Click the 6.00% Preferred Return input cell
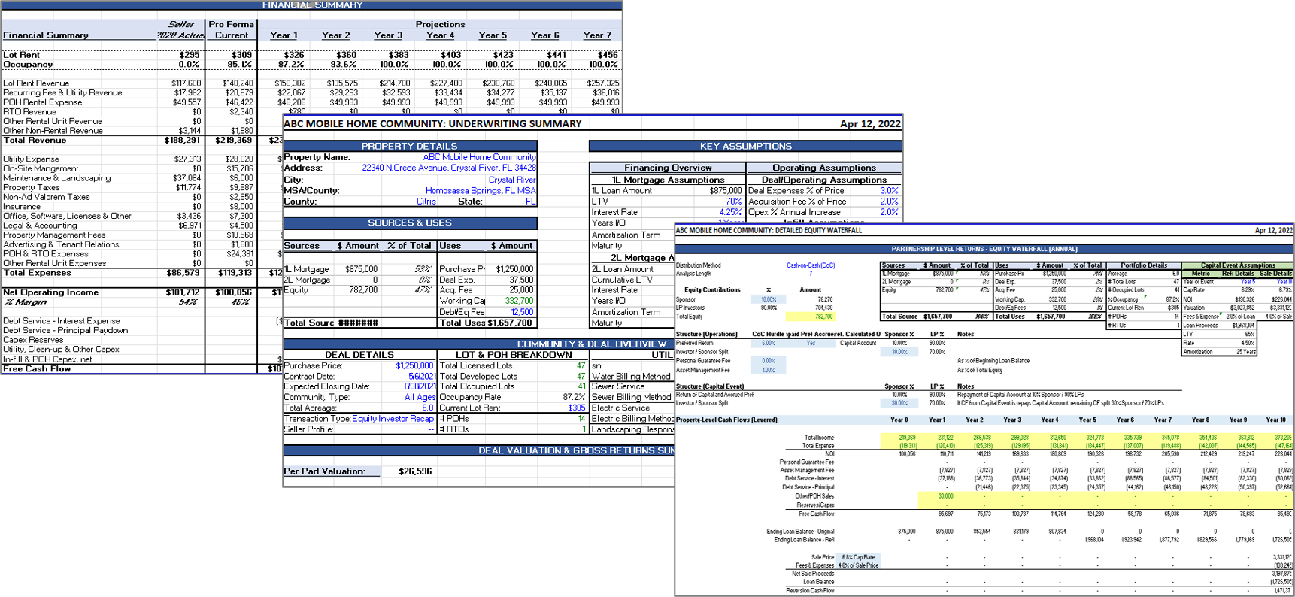Screen dimensions: 1295x597 pyautogui.click(x=769, y=343)
